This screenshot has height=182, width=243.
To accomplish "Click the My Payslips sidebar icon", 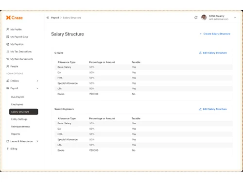I will pos(8,44).
